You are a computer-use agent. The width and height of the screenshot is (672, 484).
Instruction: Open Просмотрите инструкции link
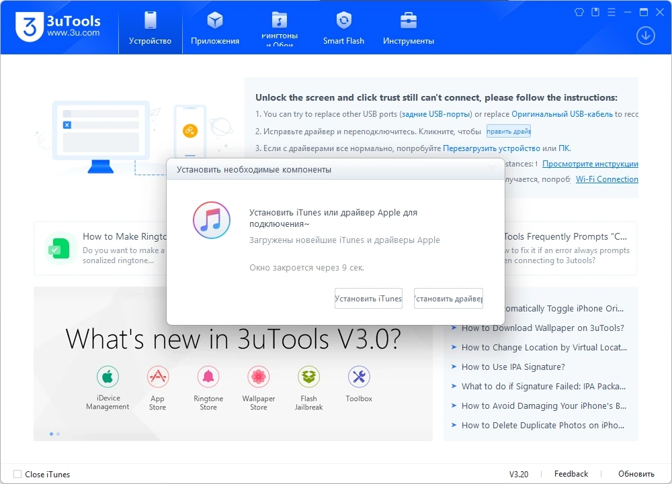click(590, 164)
